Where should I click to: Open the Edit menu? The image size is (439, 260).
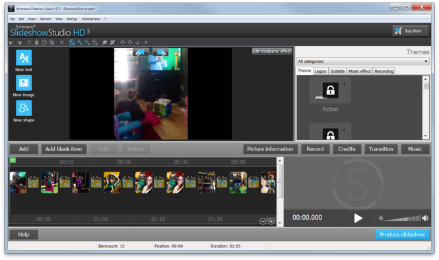tap(21, 18)
